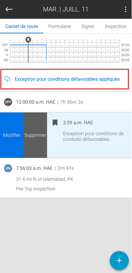Select the 12:00:00 a.m. HAE off-duty entry
The height and width of the screenshot is (273, 132).
pos(66,102)
